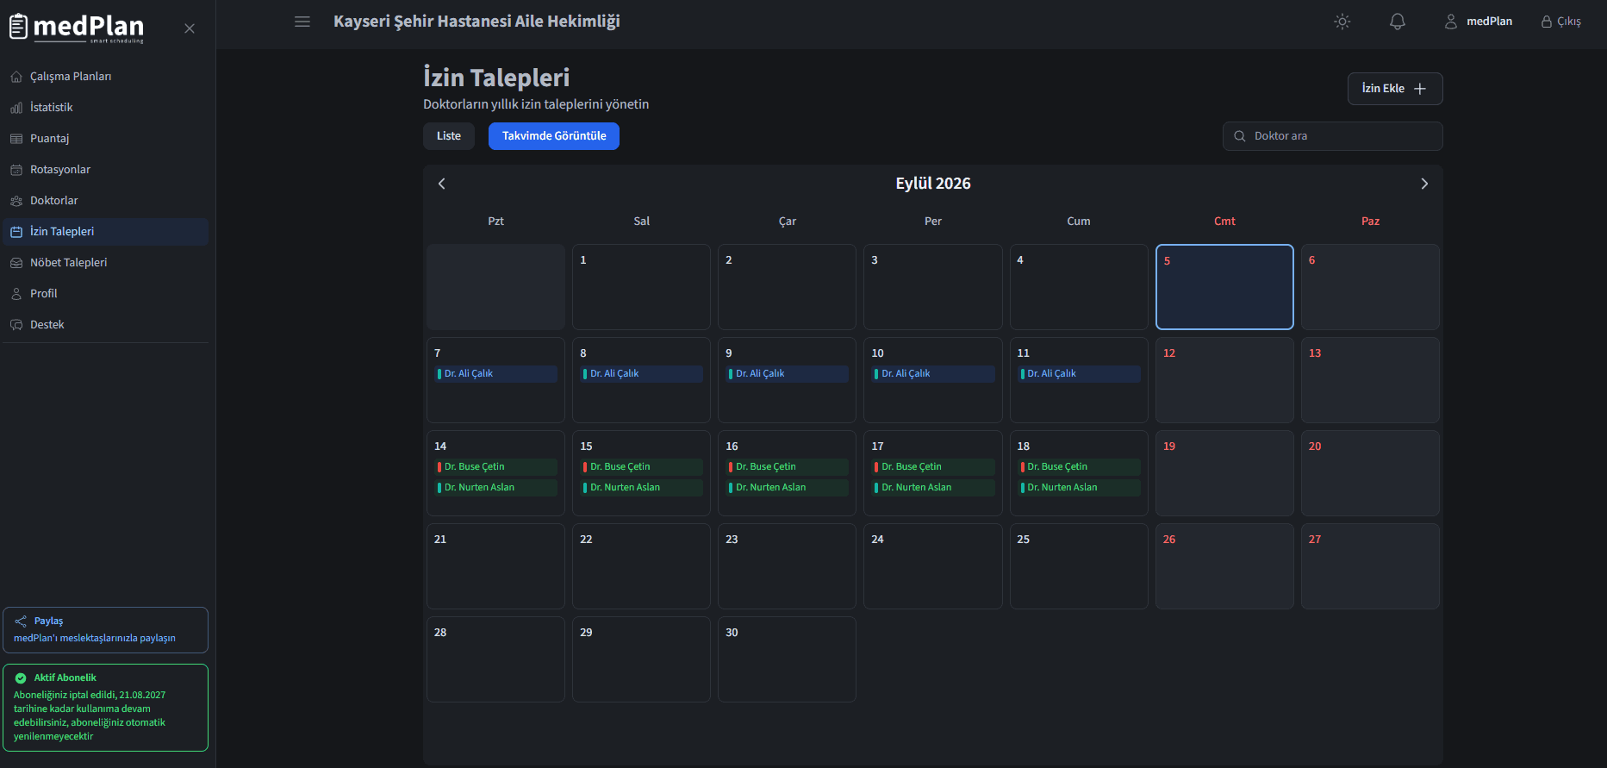
Task: Click the medPlan logo
Action: click(x=77, y=28)
